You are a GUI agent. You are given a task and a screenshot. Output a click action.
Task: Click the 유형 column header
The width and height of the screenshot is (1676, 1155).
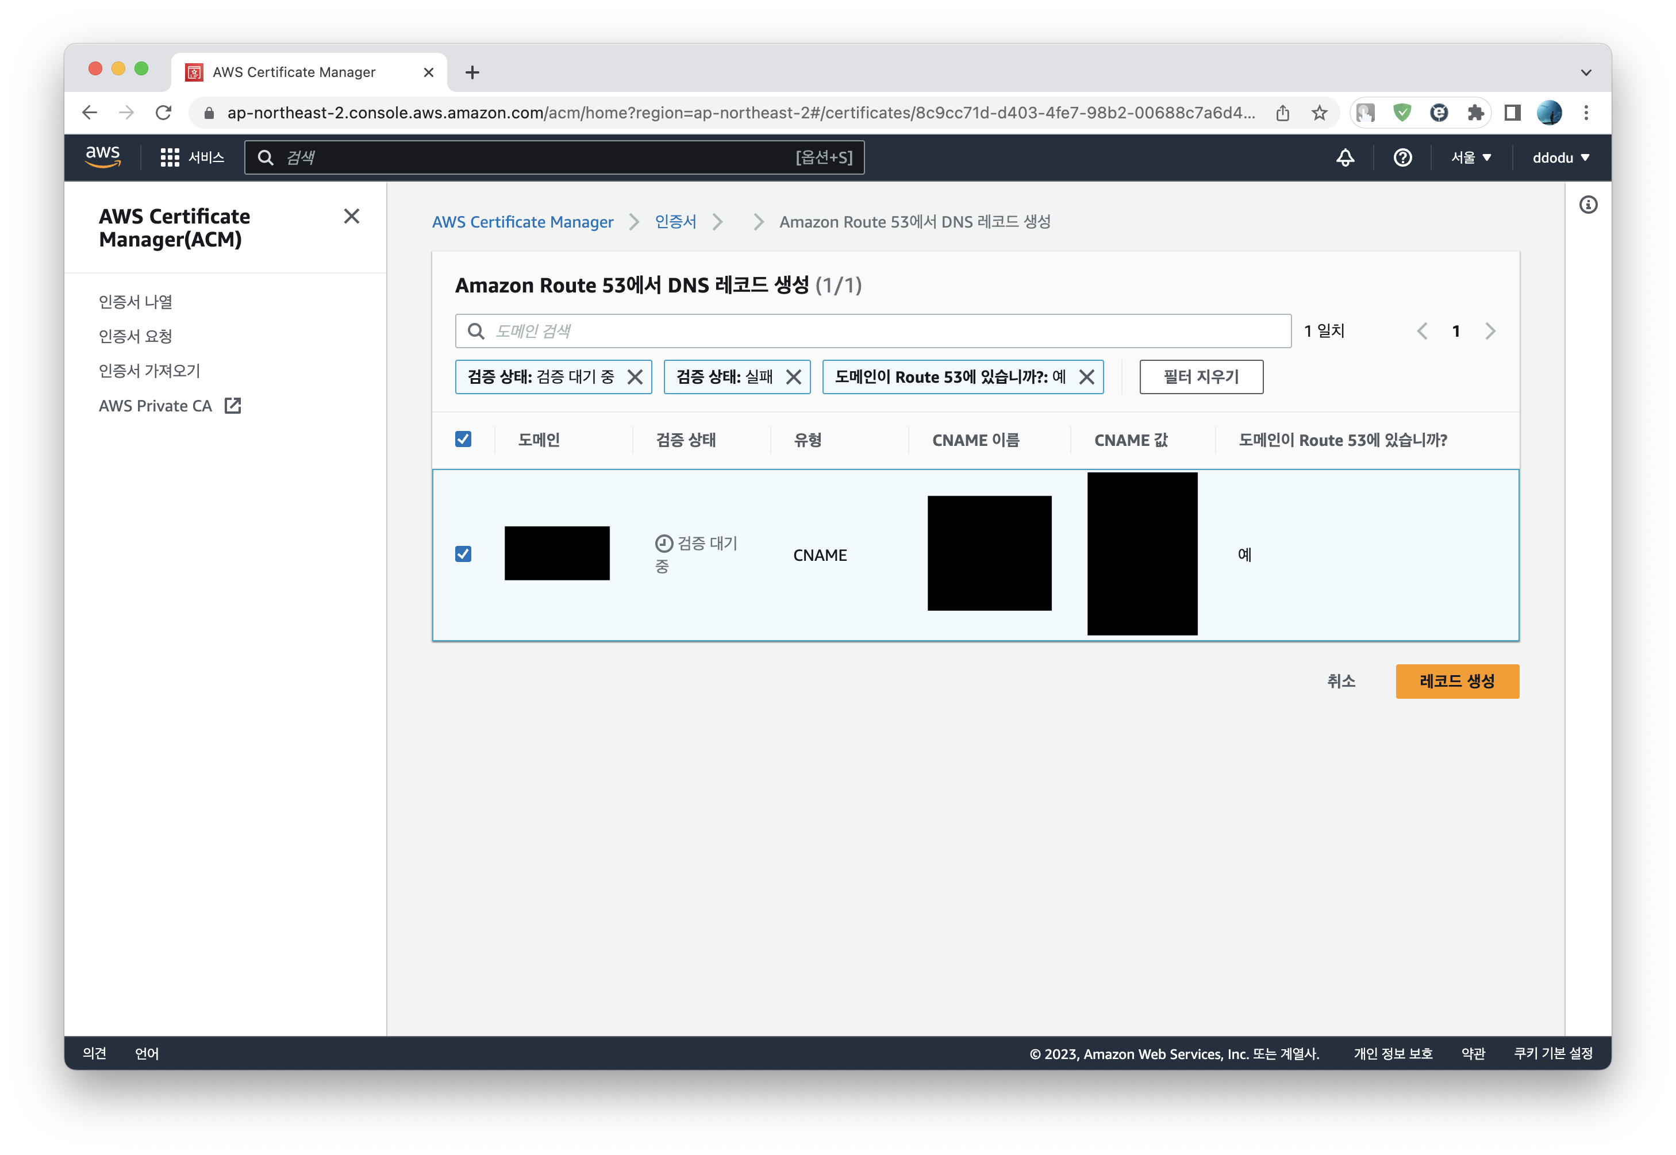click(x=808, y=440)
